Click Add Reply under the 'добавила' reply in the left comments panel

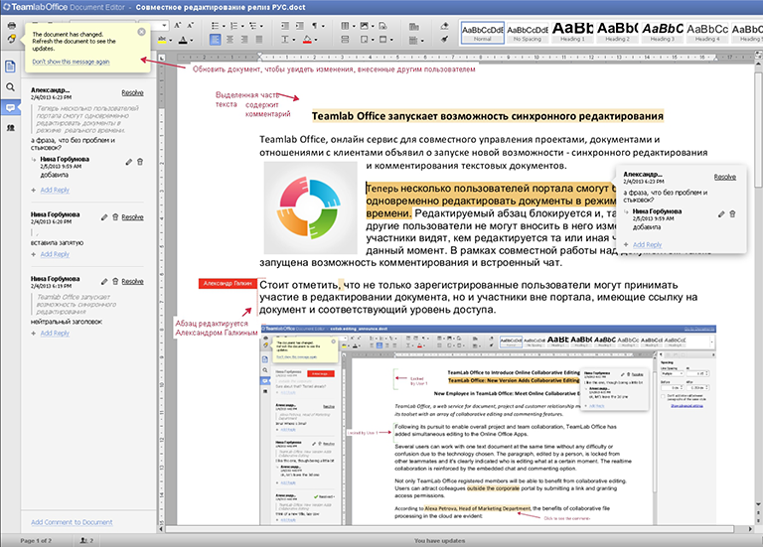[55, 190]
